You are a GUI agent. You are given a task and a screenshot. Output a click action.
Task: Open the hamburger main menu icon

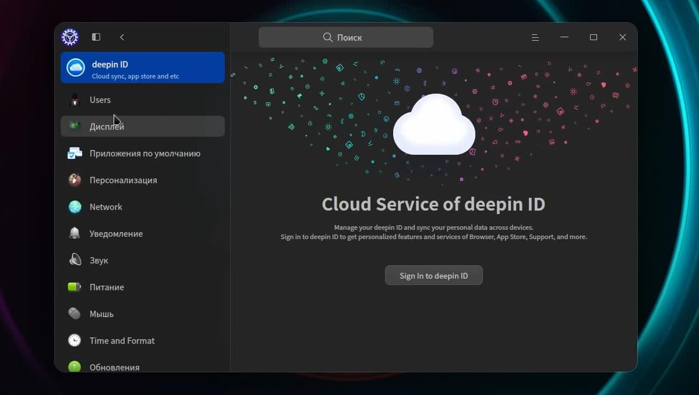point(535,37)
